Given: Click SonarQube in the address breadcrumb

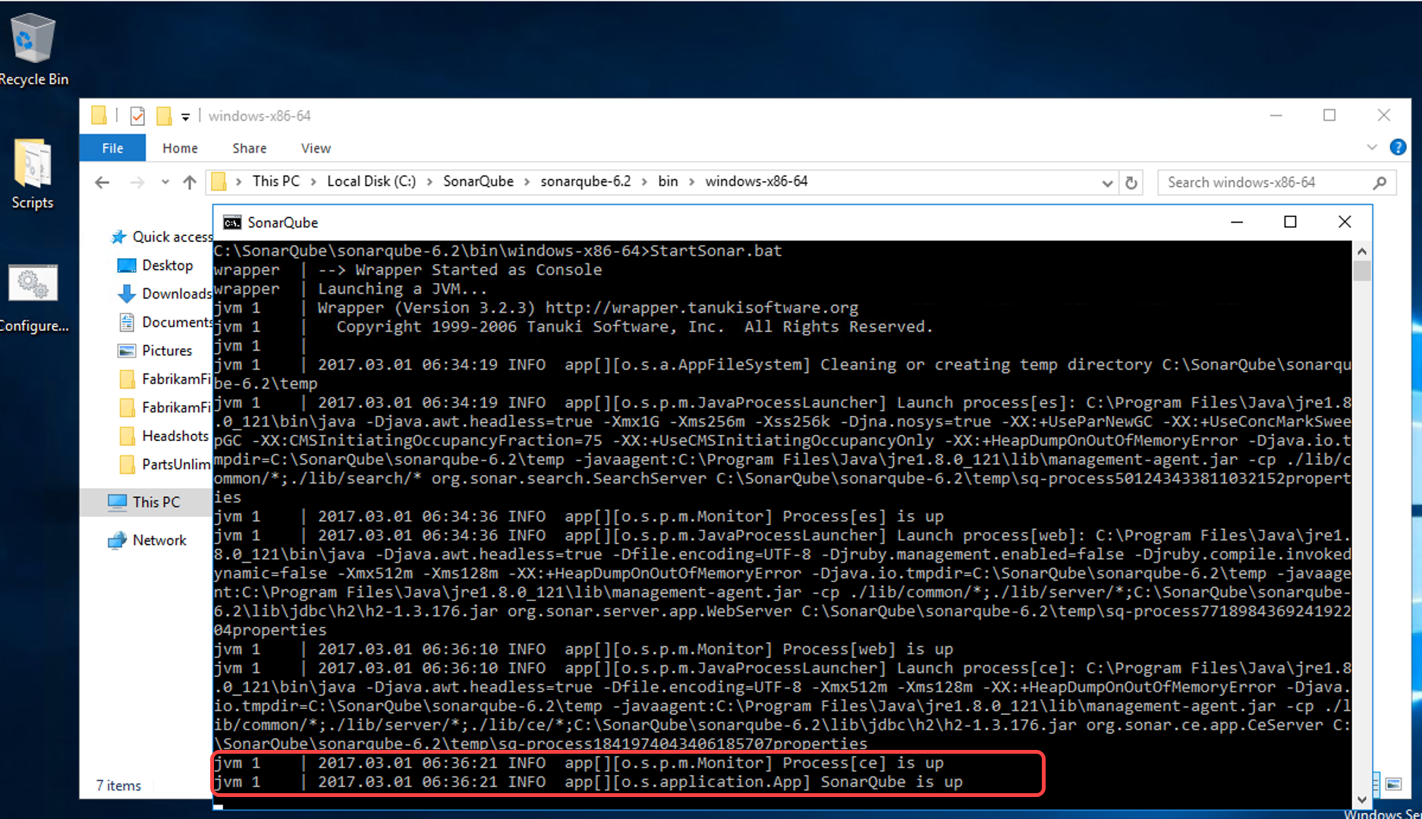Looking at the screenshot, I should (478, 181).
